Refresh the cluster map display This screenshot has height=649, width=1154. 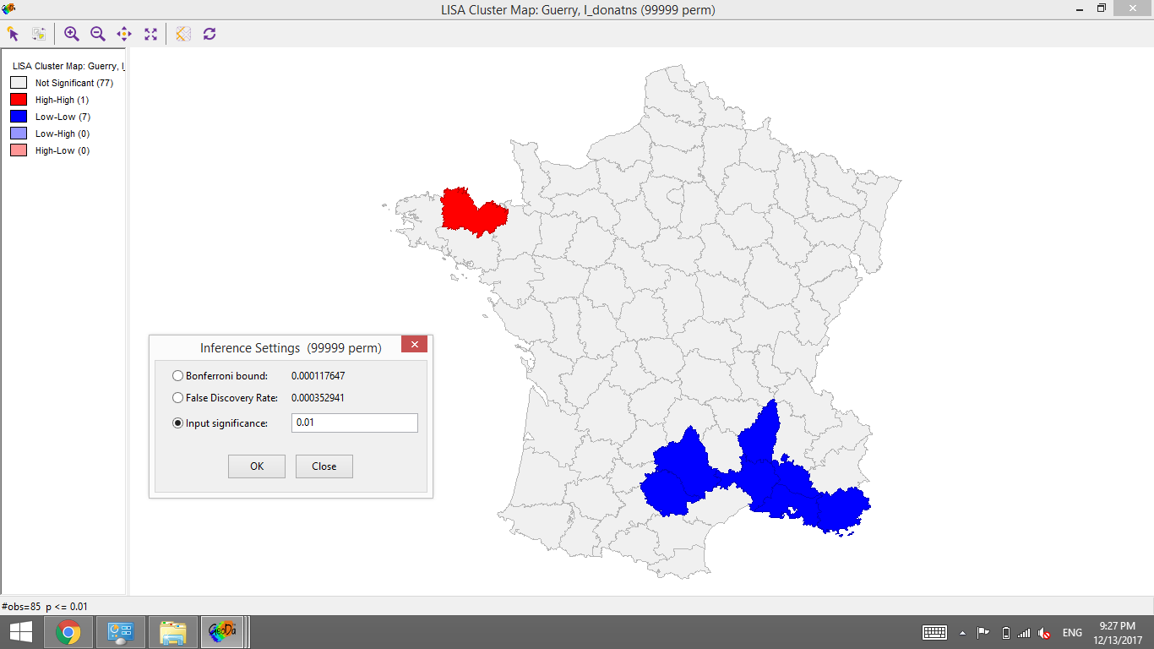coord(209,34)
